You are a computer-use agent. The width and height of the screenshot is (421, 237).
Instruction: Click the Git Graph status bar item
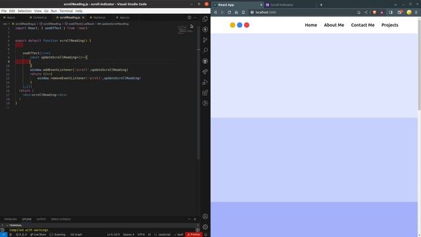pyautogui.click(x=76, y=234)
